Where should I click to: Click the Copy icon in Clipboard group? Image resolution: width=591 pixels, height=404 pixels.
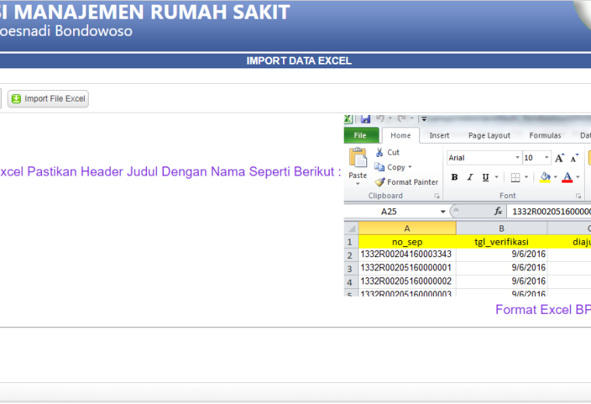(x=379, y=167)
